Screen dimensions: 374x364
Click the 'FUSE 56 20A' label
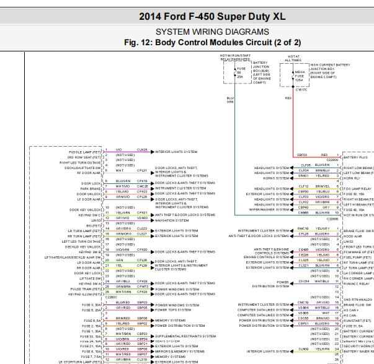click(241, 72)
